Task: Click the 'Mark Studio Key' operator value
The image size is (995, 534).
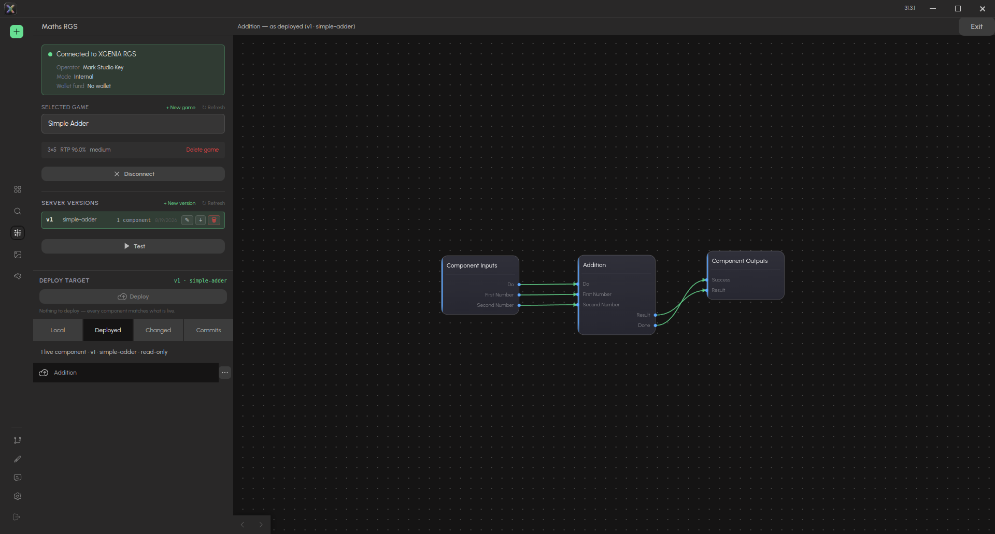Action: pyautogui.click(x=103, y=67)
